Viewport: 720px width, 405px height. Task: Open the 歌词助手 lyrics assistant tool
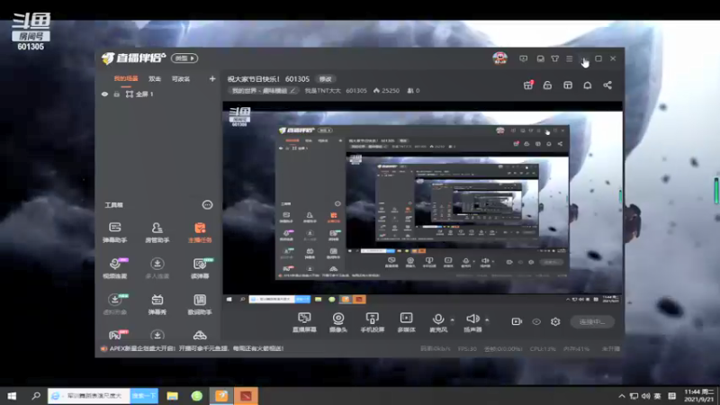coord(200,304)
